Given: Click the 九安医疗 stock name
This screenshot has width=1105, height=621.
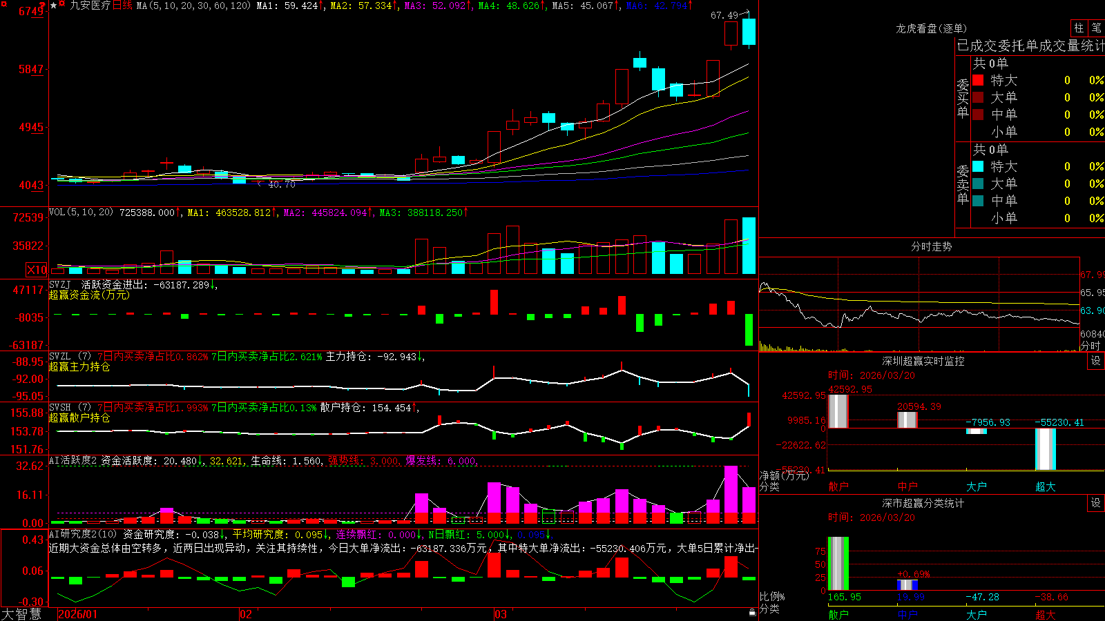Looking at the screenshot, I should (90, 6).
